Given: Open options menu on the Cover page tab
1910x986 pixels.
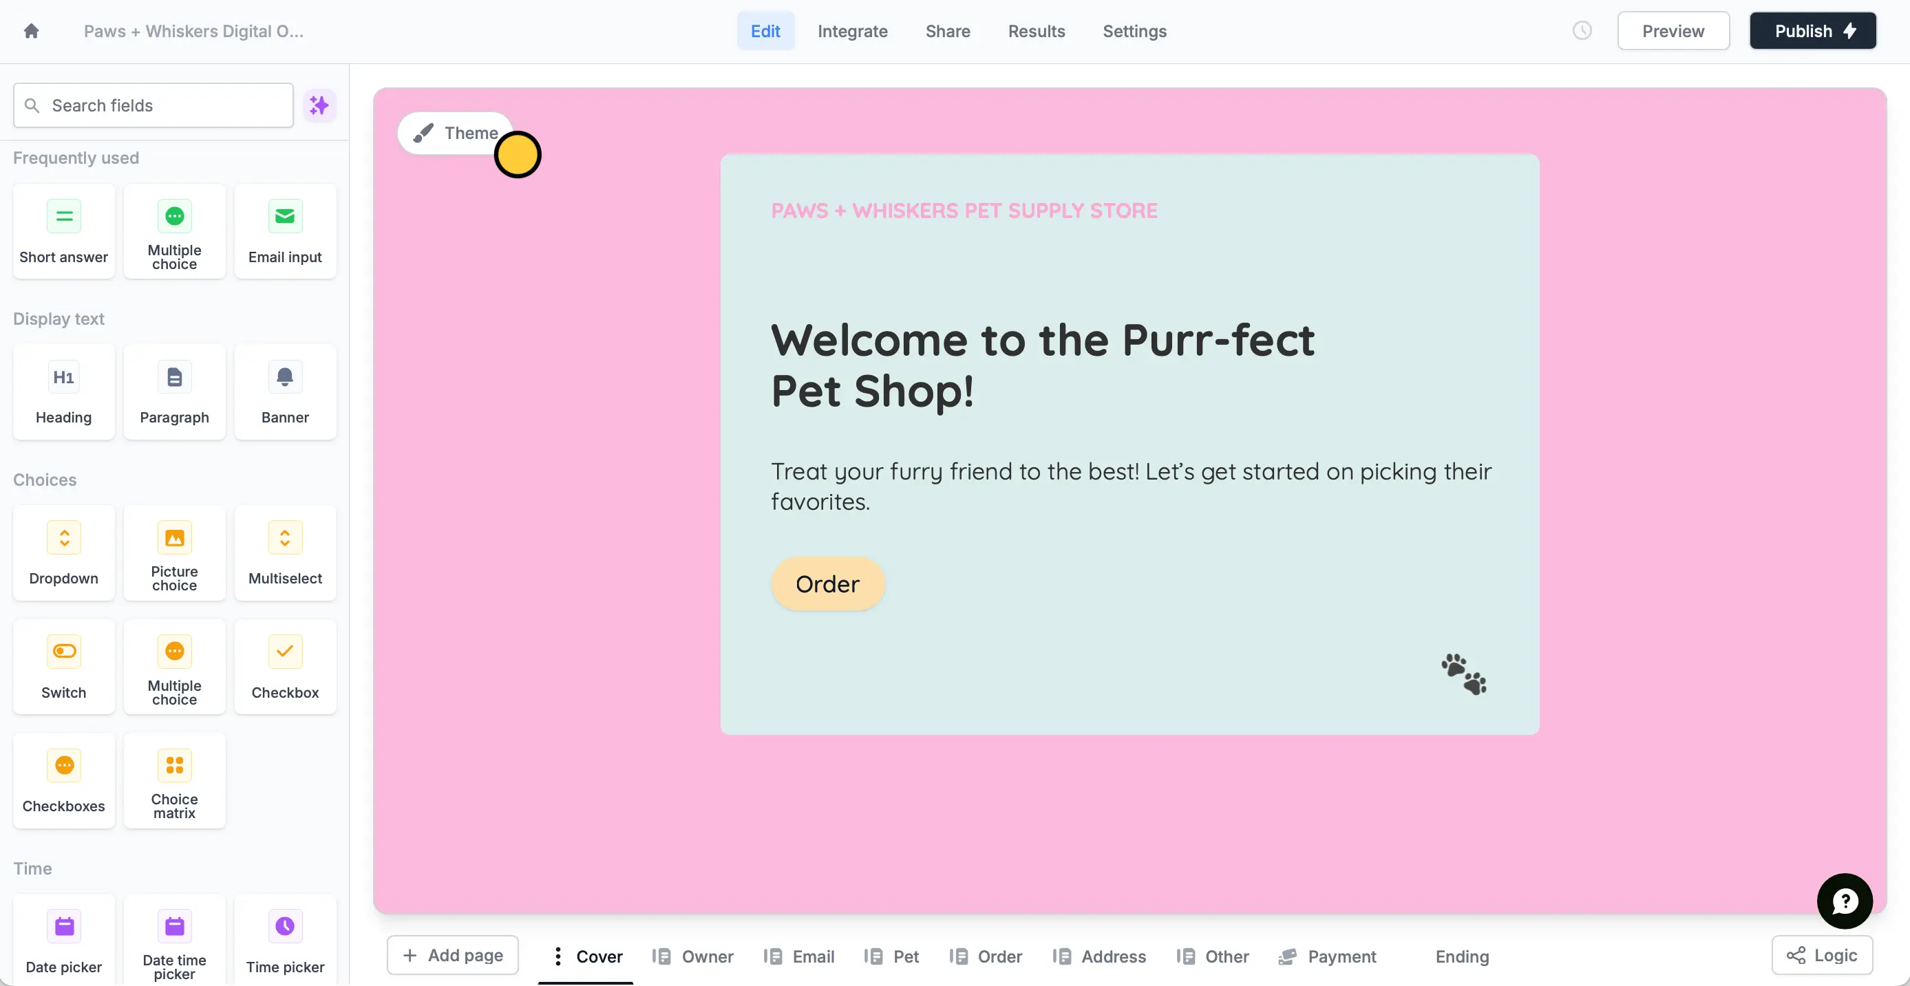Looking at the screenshot, I should (558, 956).
